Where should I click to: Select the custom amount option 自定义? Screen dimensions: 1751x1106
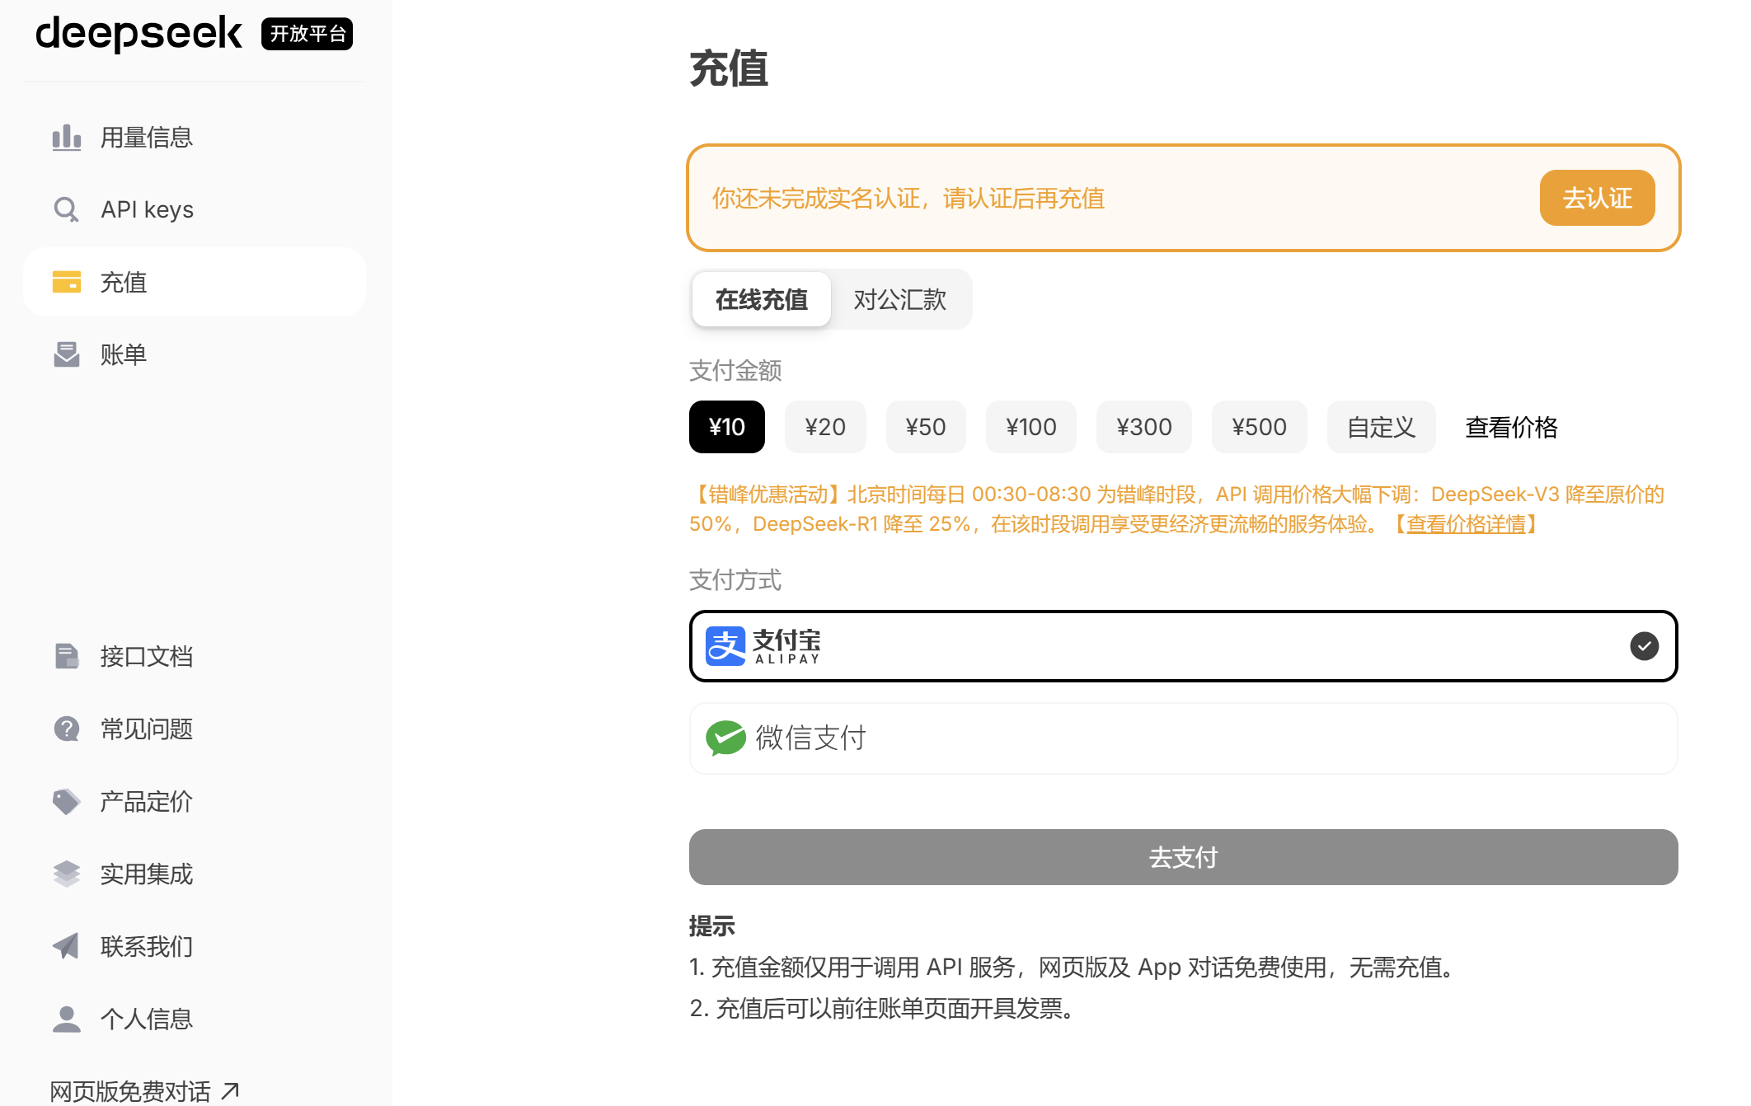click(x=1381, y=427)
